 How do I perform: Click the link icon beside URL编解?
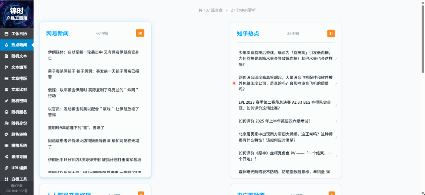pos(7,168)
